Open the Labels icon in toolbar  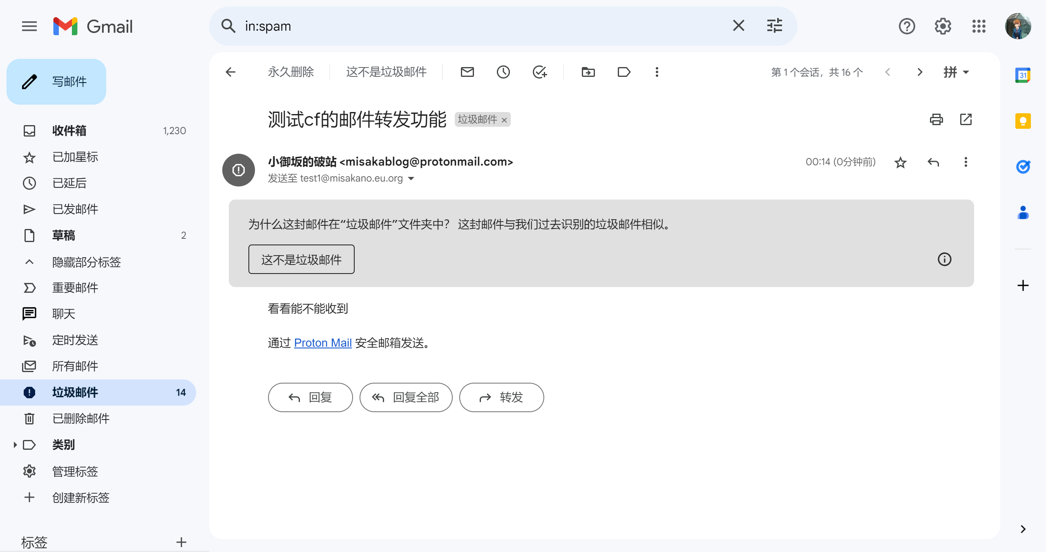tap(624, 72)
